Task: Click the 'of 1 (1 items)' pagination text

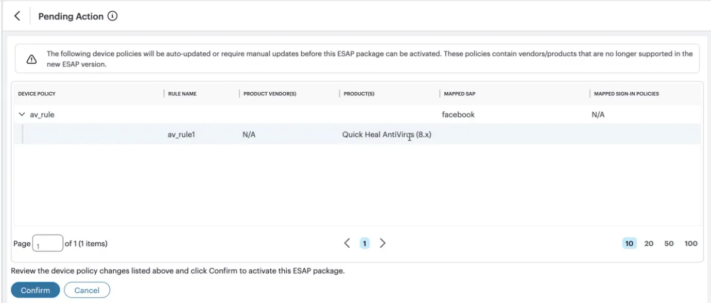Action: [x=86, y=244]
